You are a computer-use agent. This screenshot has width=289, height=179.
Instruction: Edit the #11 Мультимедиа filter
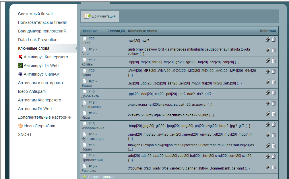[x=268, y=135]
